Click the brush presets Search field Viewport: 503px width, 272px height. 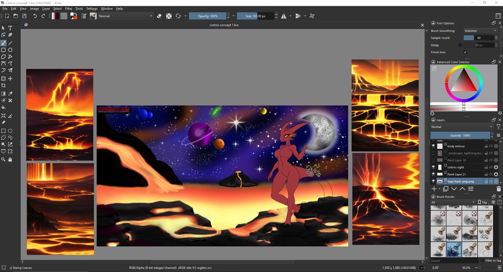pyautogui.click(x=454, y=261)
